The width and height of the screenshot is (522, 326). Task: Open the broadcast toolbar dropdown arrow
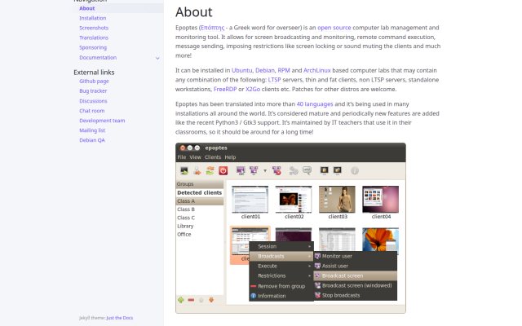[x=265, y=170]
